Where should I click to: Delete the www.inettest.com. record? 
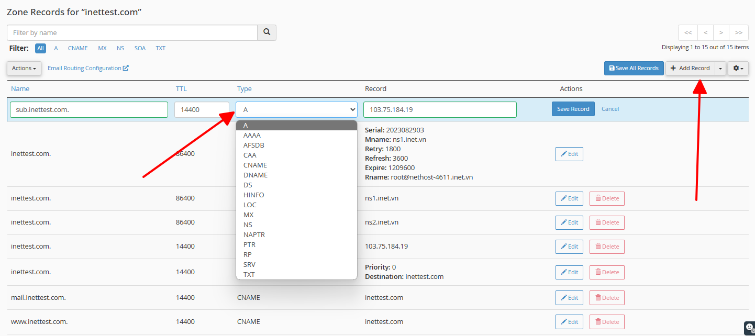coord(607,322)
